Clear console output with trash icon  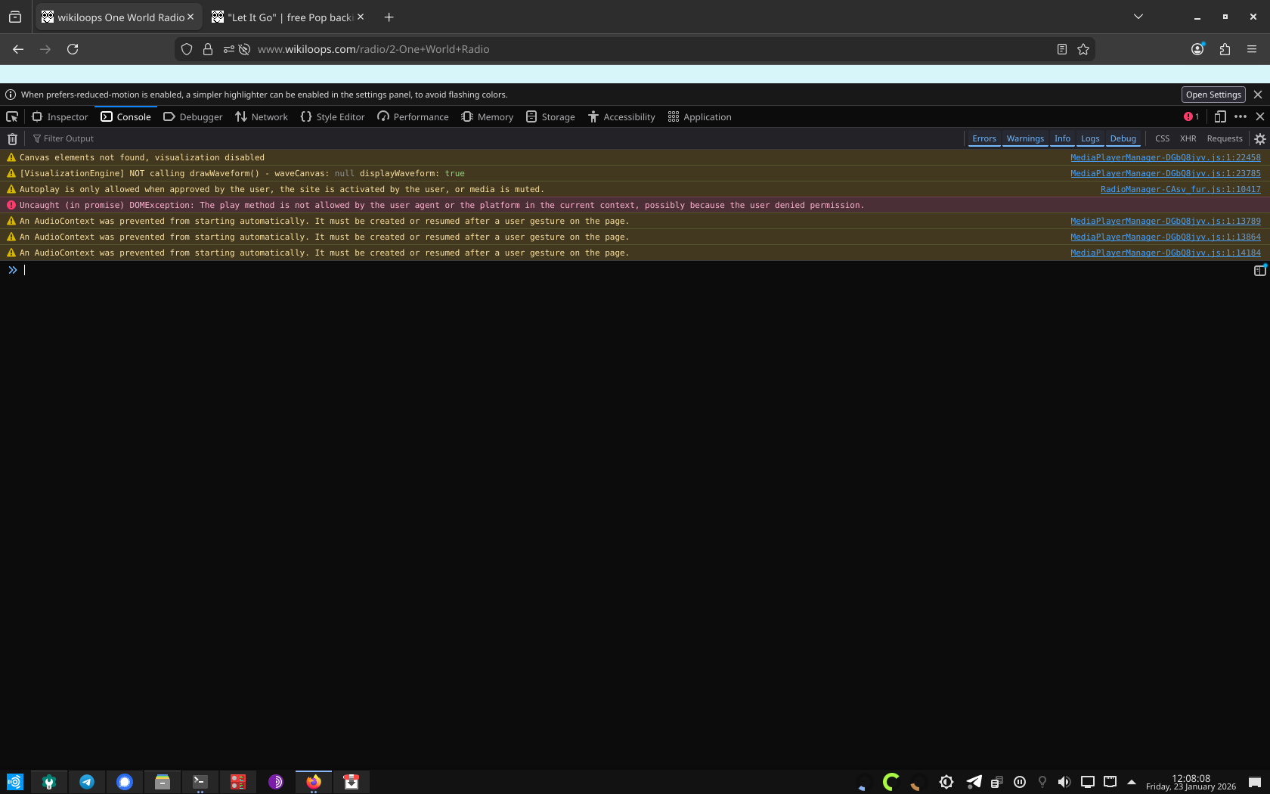click(12, 138)
